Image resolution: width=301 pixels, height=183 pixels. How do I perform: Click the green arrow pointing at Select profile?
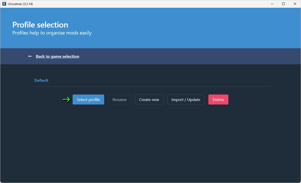click(x=66, y=99)
